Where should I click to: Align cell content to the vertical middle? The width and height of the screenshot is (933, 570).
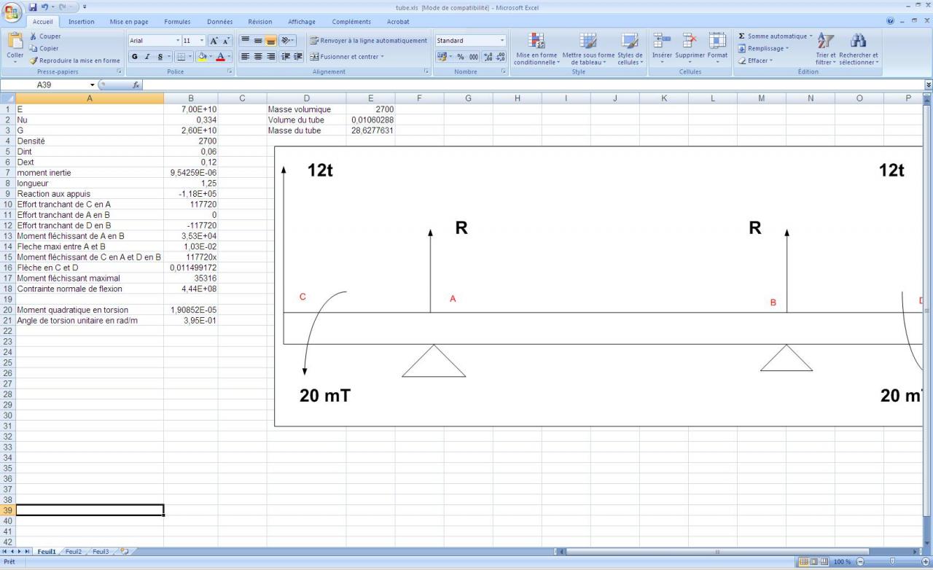258,40
